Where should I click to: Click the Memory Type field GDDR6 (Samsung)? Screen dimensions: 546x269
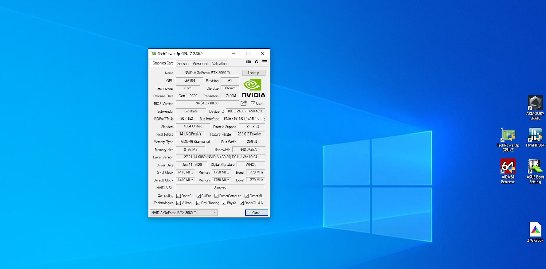click(x=196, y=142)
